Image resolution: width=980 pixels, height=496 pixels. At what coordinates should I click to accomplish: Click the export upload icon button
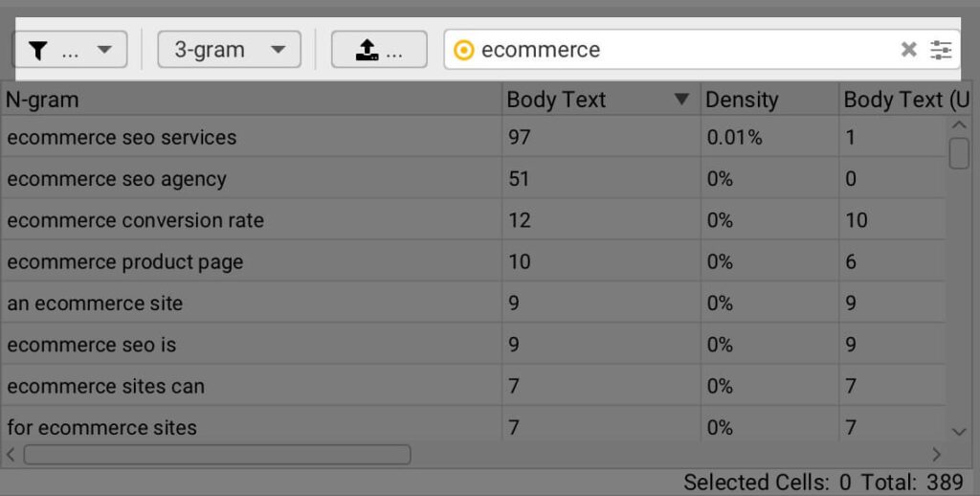click(x=379, y=50)
